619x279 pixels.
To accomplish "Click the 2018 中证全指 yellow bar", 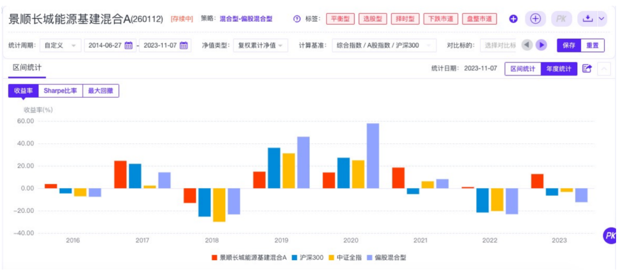I will click(x=219, y=205).
